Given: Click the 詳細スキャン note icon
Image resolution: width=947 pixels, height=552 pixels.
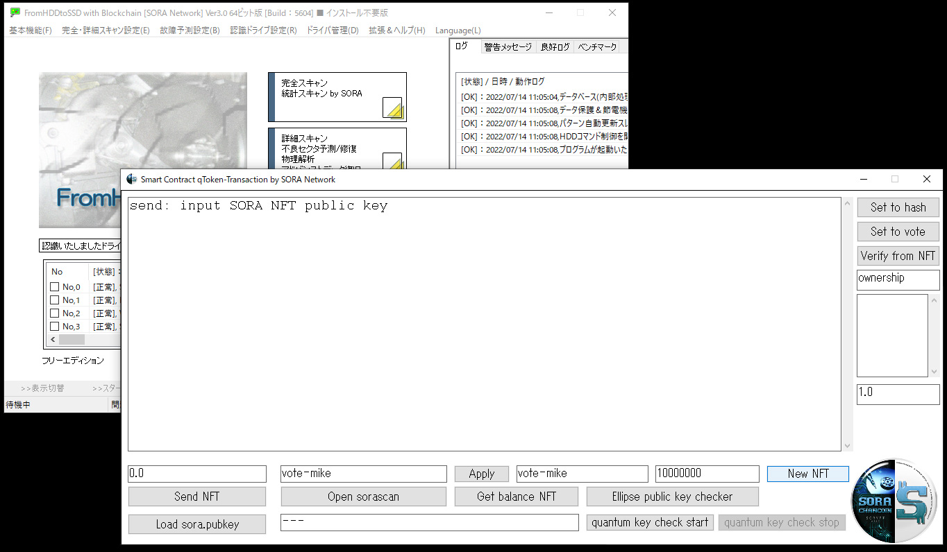Looking at the screenshot, I should (392, 162).
